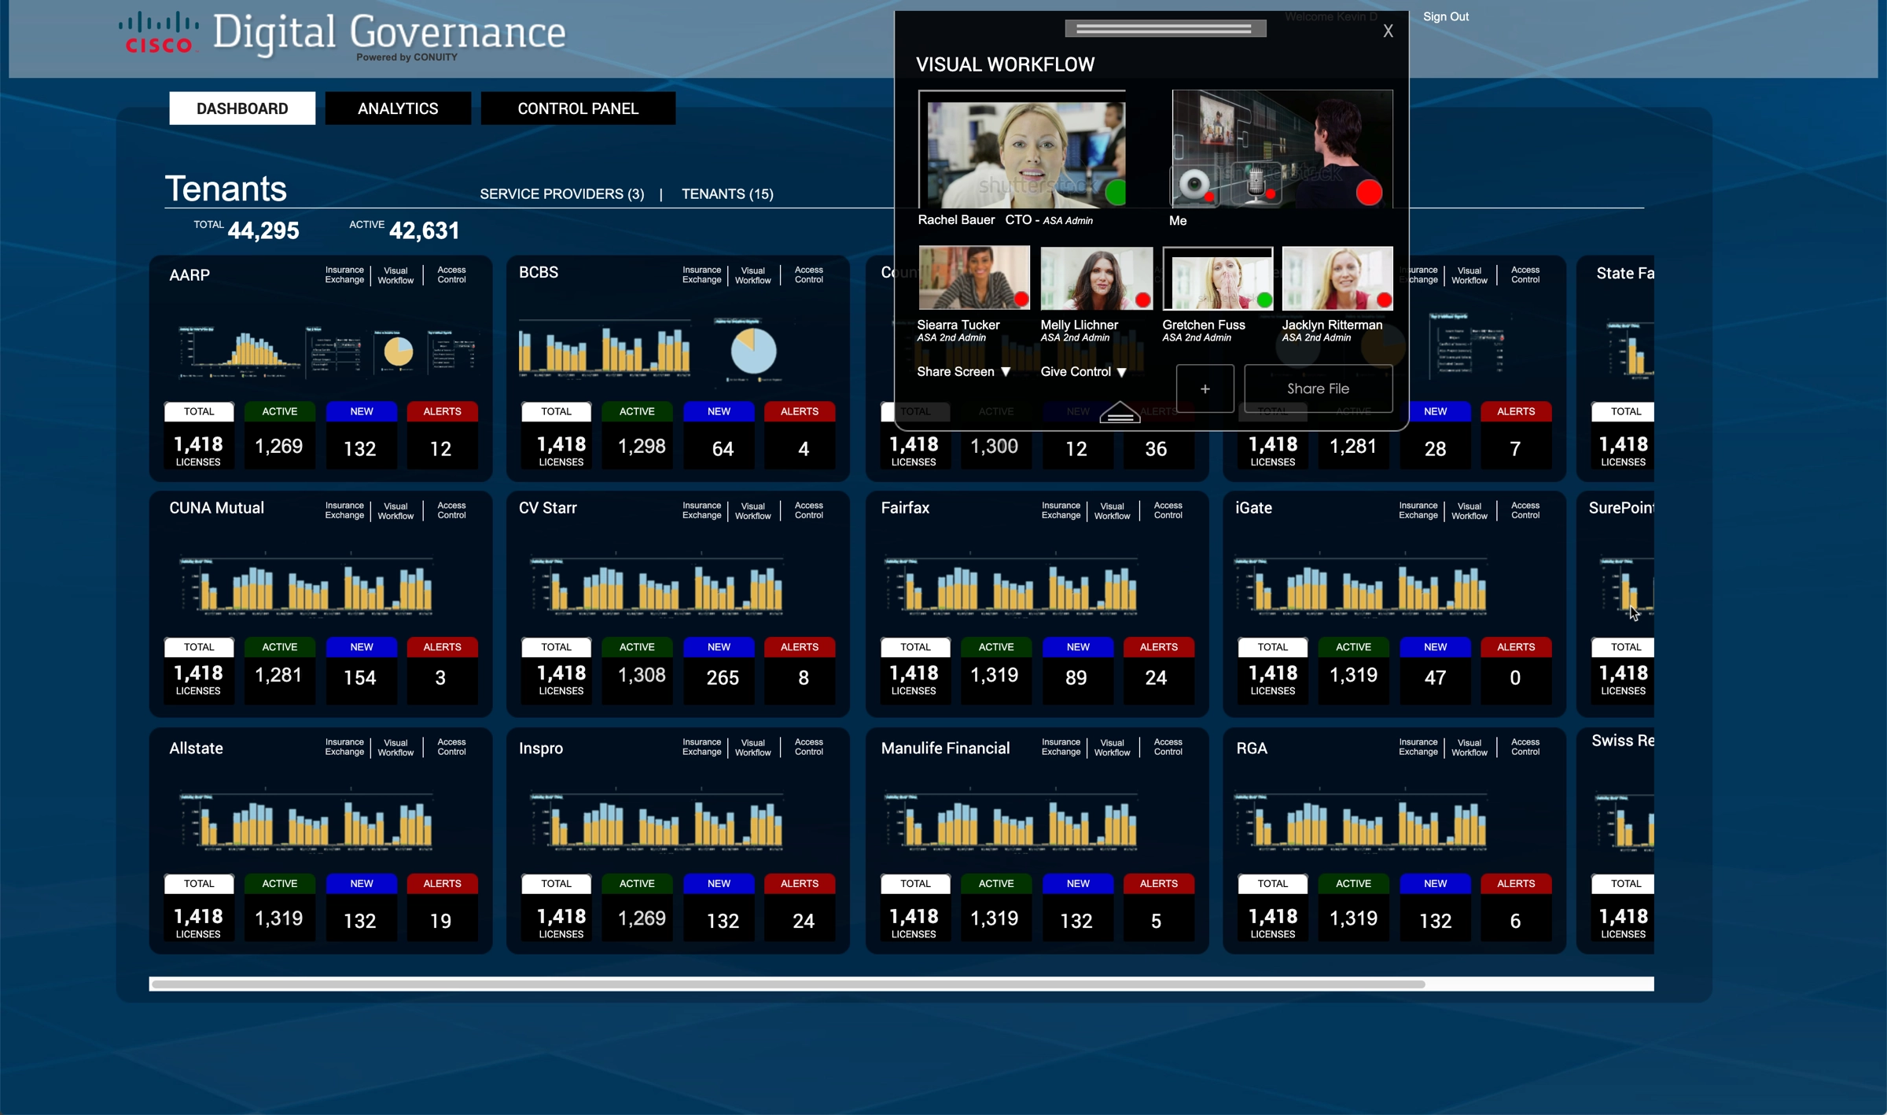Viewport: 1887px width, 1115px height.
Task: Select Jacklyn Ritterman's video thumbnail
Action: 1337,278
